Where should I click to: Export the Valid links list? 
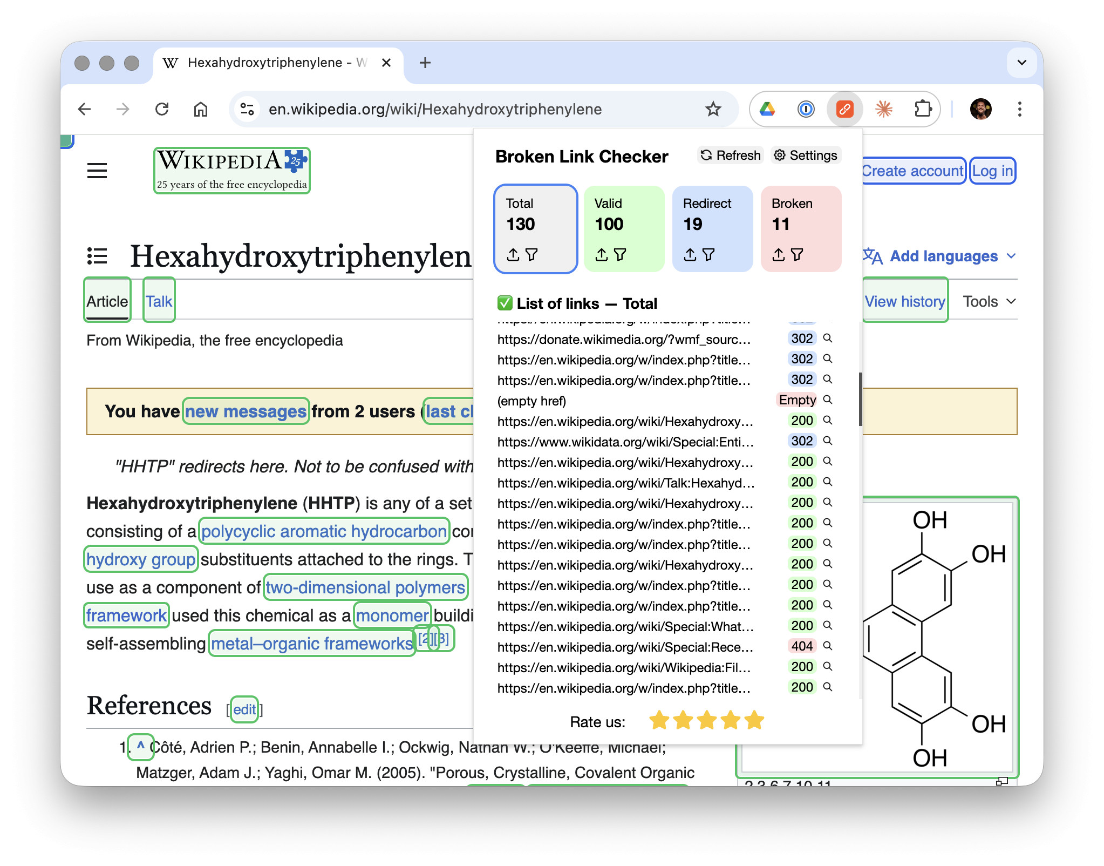[x=602, y=254]
